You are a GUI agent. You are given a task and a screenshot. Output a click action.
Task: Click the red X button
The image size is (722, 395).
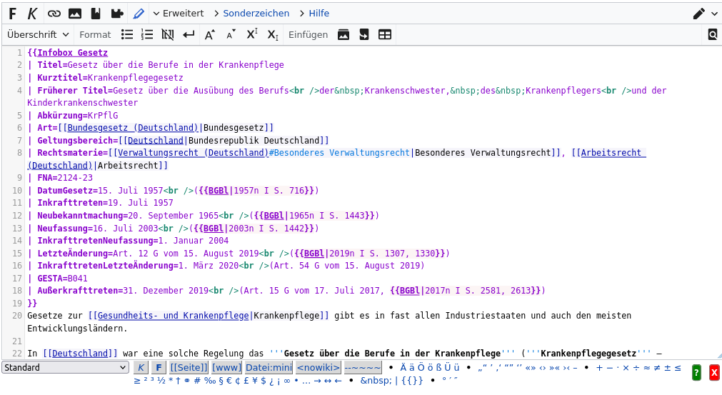713,371
